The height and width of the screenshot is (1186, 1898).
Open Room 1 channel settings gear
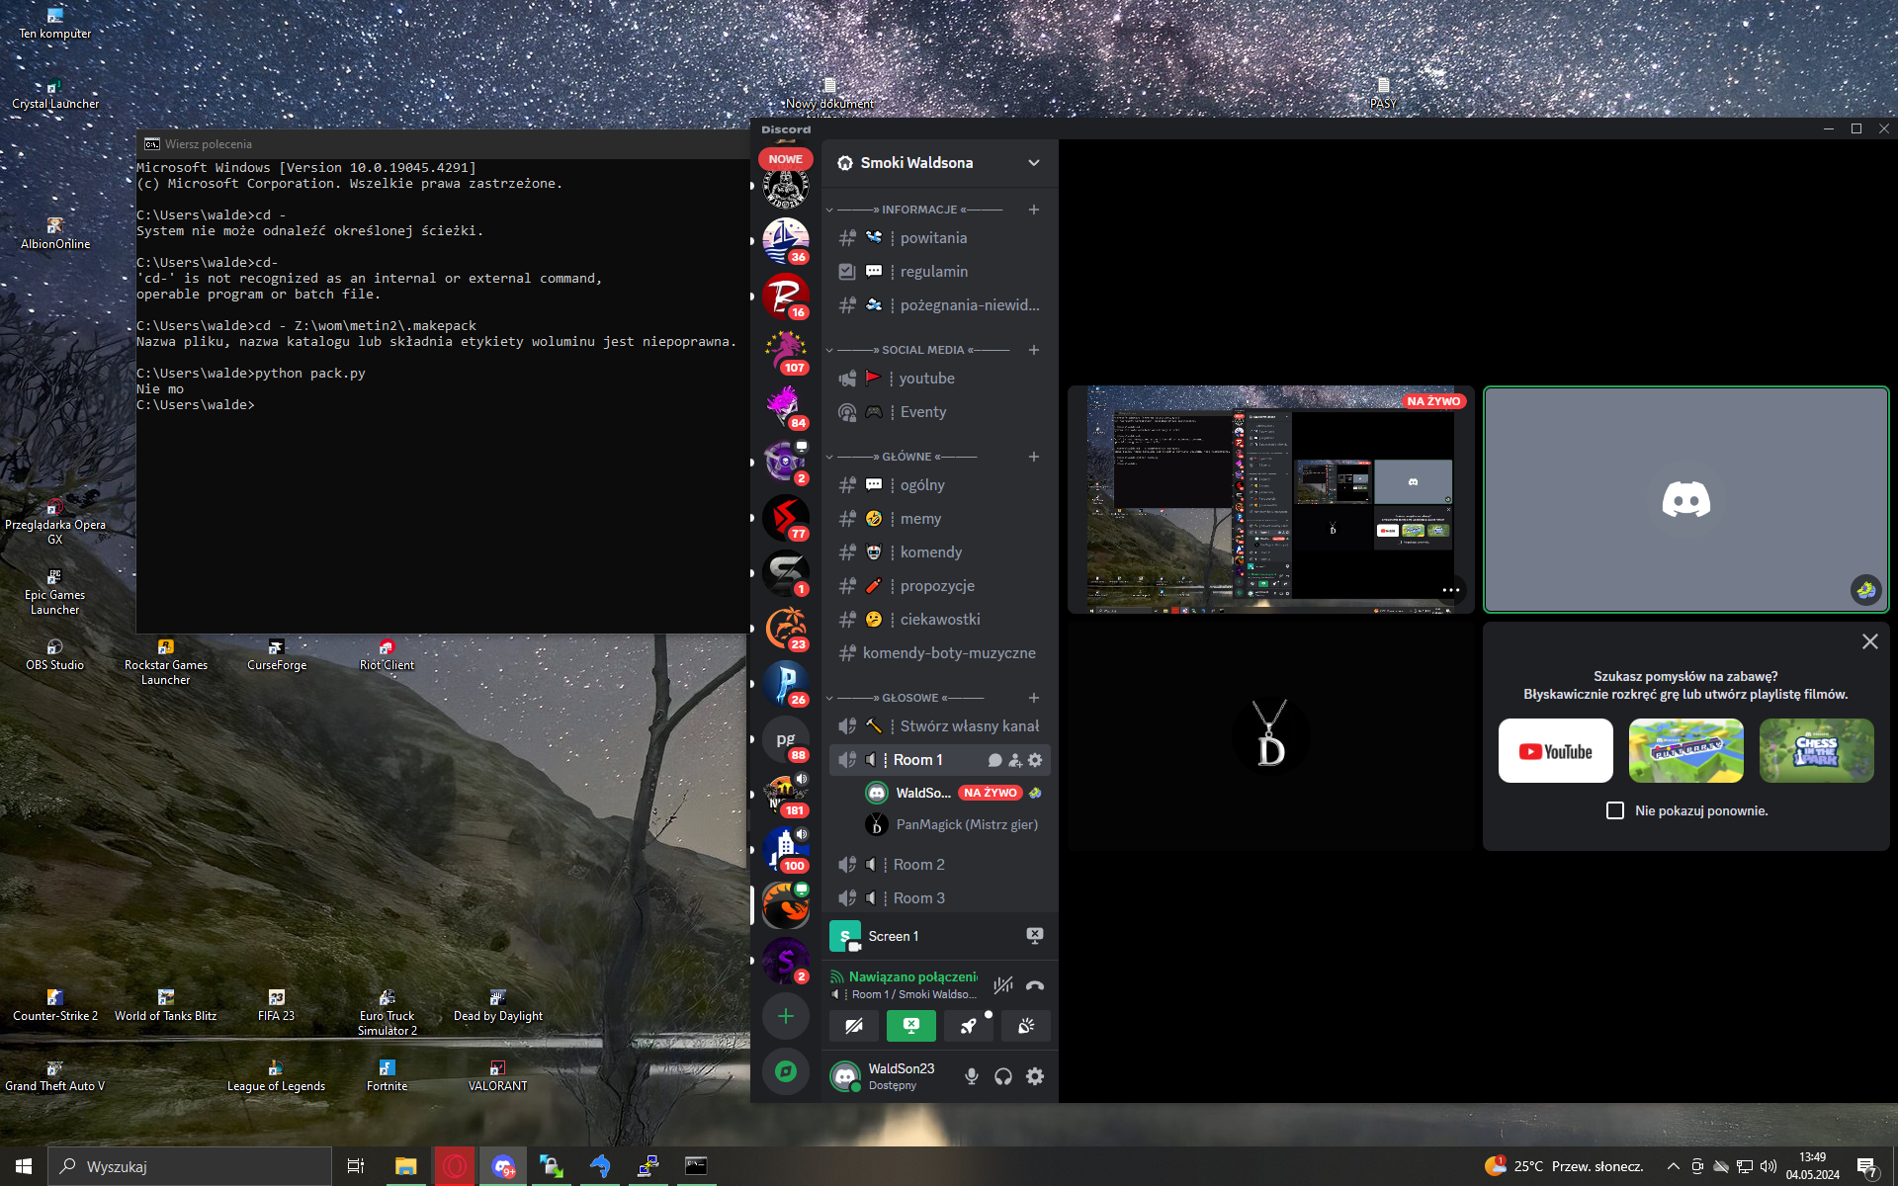[x=1035, y=760]
